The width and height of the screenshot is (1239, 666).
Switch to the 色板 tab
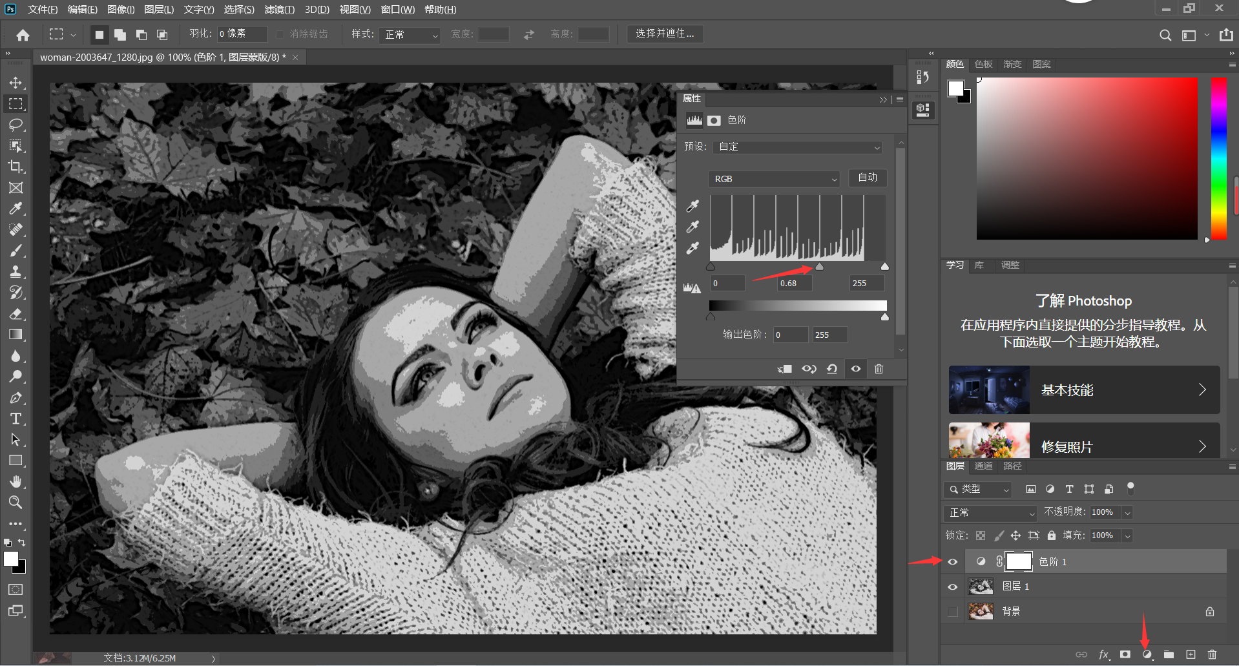pos(983,64)
